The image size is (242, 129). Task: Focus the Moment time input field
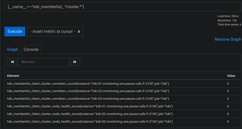coord(44,62)
